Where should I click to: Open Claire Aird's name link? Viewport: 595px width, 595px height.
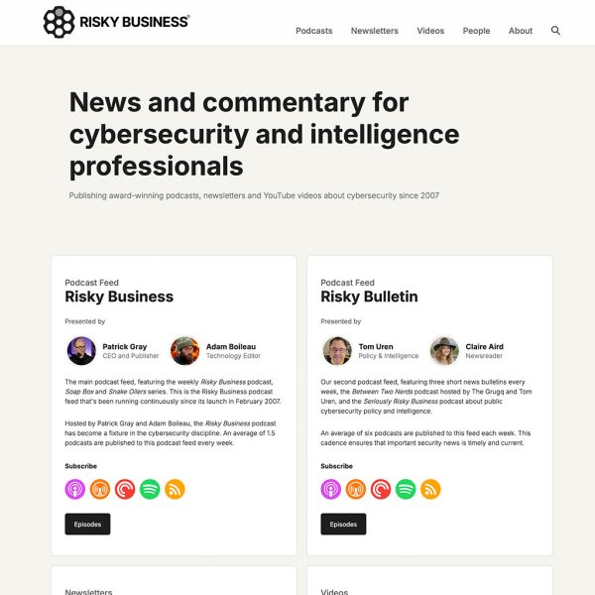click(x=485, y=346)
